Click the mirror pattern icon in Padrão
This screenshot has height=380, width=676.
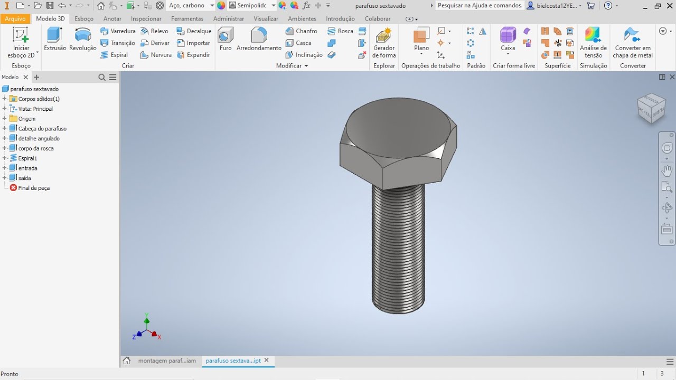[x=483, y=32]
